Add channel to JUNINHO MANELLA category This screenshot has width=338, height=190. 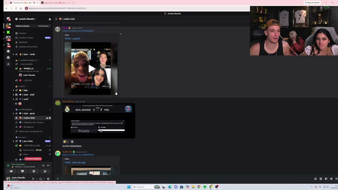50,60
